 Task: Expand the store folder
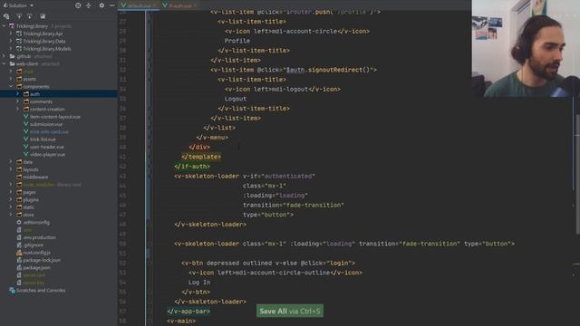[11, 215]
